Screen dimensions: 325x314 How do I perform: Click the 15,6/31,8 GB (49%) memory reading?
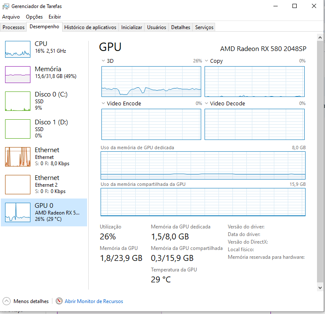pos(55,76)
